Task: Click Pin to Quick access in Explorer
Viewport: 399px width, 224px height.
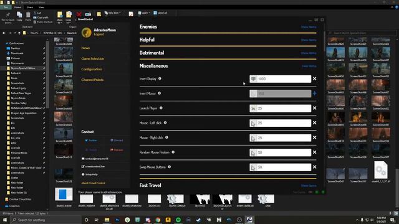Action: (x=8, y=17)
